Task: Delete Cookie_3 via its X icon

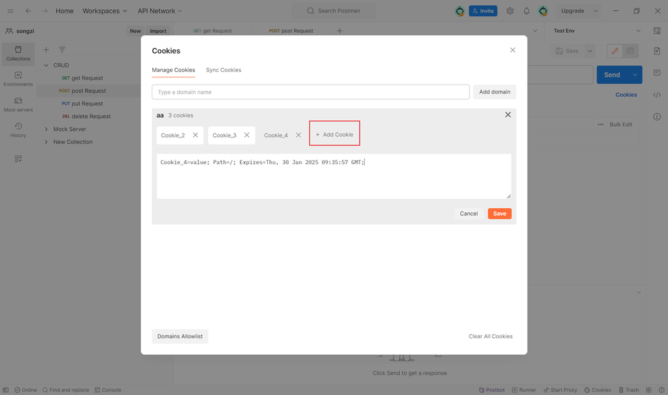Action: pos(246,135)
